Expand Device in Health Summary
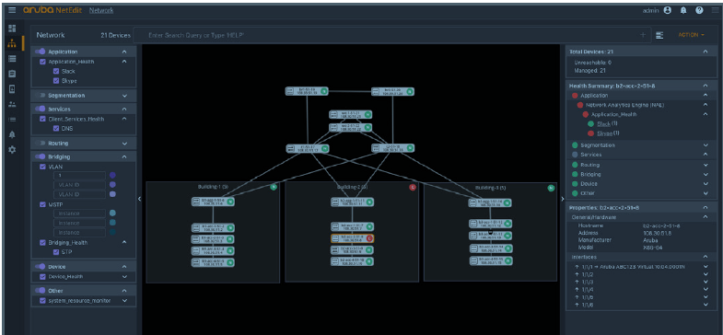723x335 pixels. coord(705,183)
